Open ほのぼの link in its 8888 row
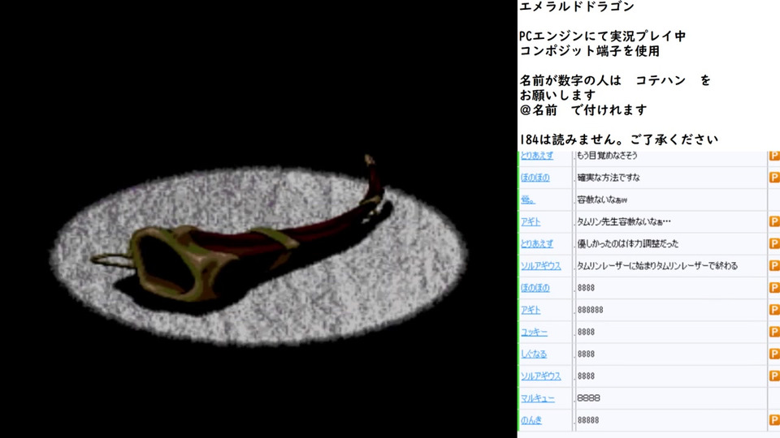780x438 pixels. (535, 287)
